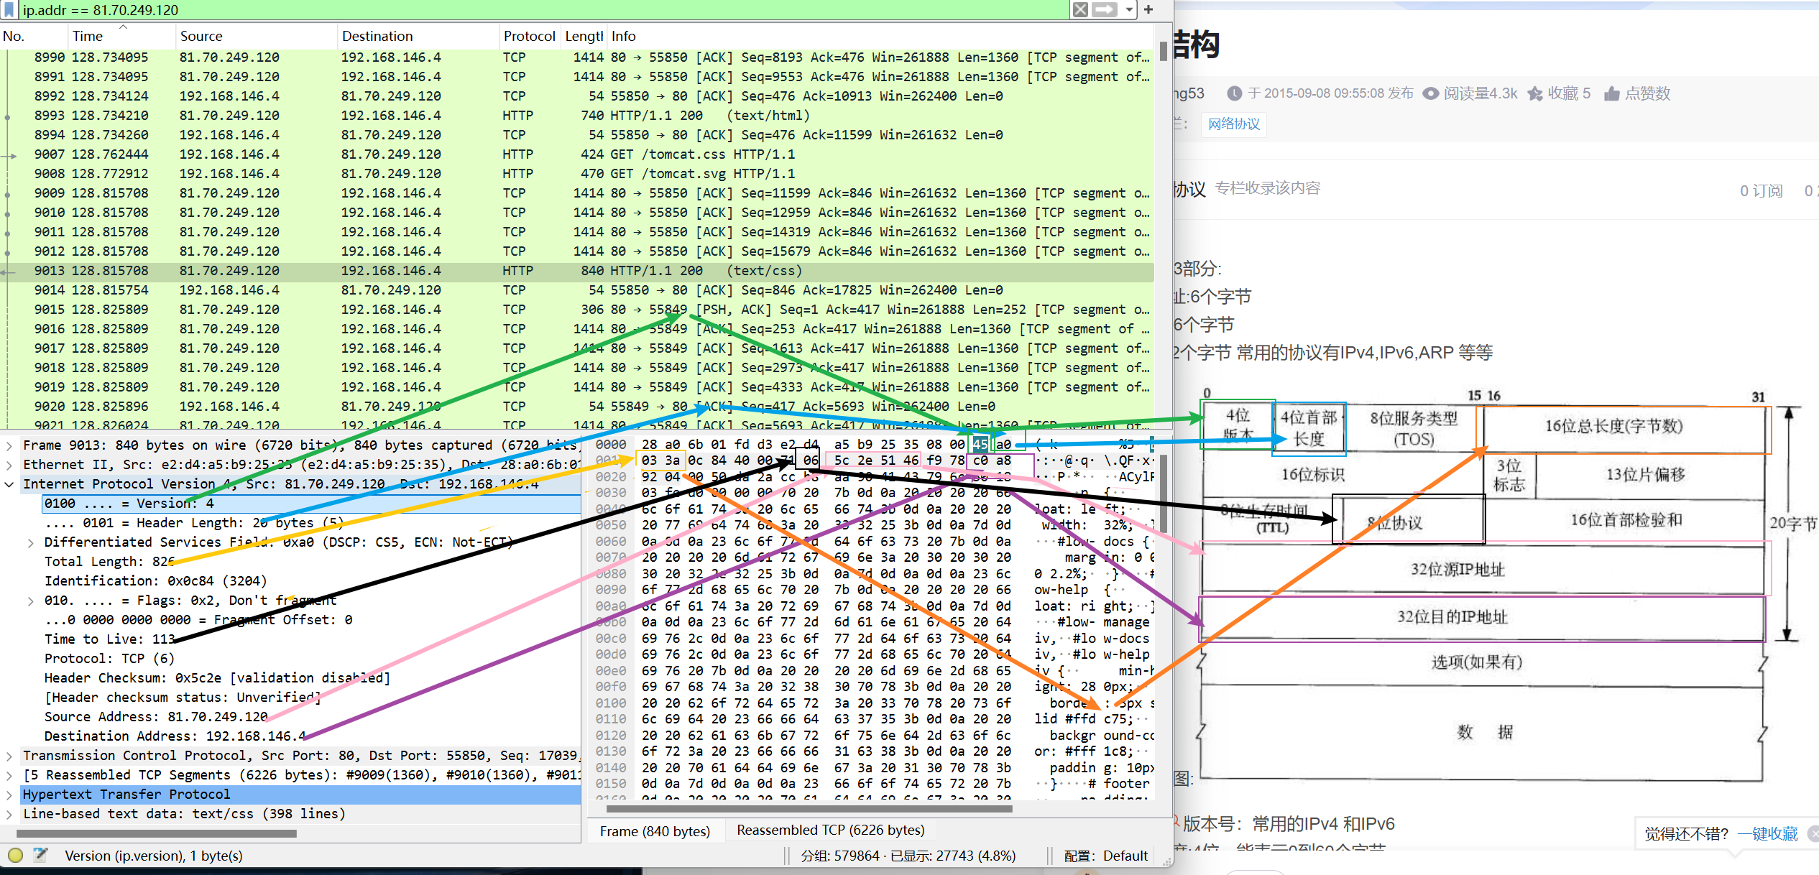The width and height of the screenshot is (1819, 875).
Task: Sort packets by Destination column header
Action: 418,36
